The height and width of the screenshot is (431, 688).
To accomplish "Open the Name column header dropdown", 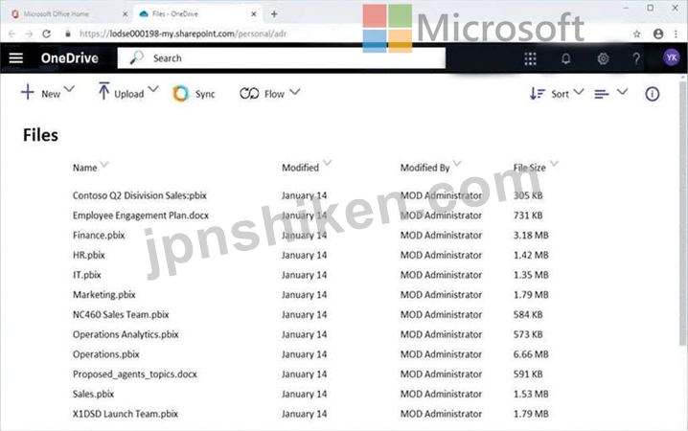I will click(104, 165).
